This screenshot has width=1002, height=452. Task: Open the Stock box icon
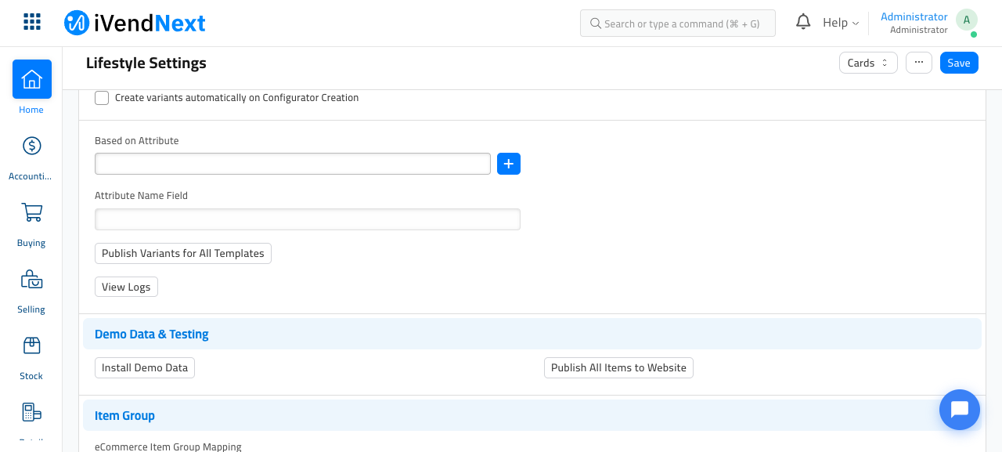coord(32,345)
